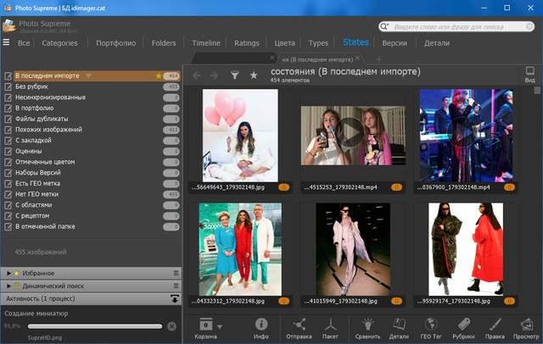This screenshot has width=543, height=344.
Task: Click the Отправка share icon
Action: click(x=299, y=325)
